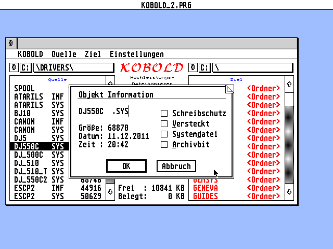The image size is (333, 249).
Task: Click the Ziel path field
Action: tap(252, 68)
